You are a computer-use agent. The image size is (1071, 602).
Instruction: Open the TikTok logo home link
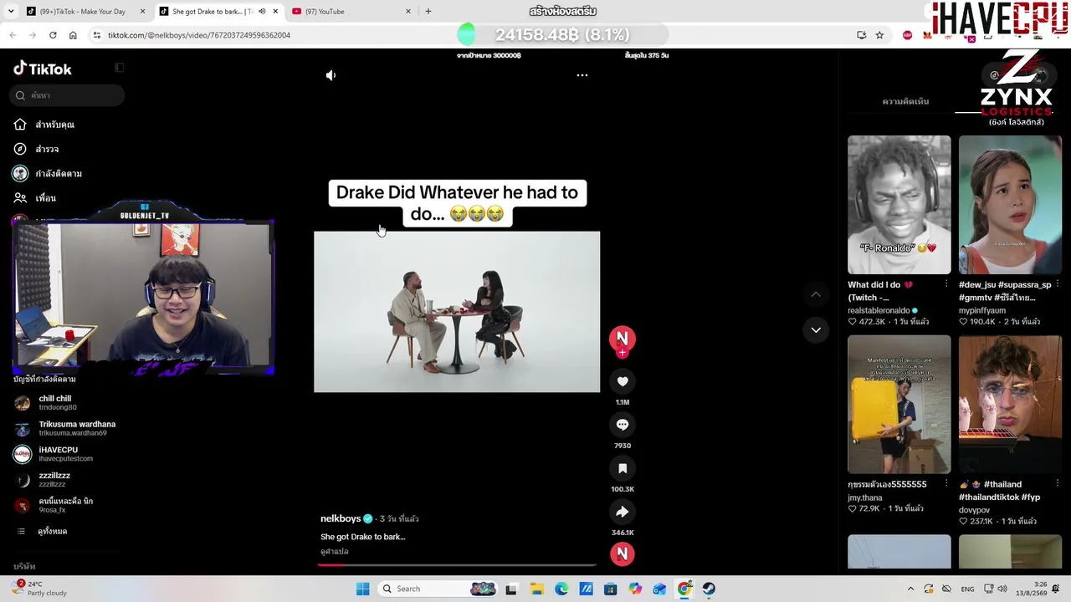pos(43,69)
